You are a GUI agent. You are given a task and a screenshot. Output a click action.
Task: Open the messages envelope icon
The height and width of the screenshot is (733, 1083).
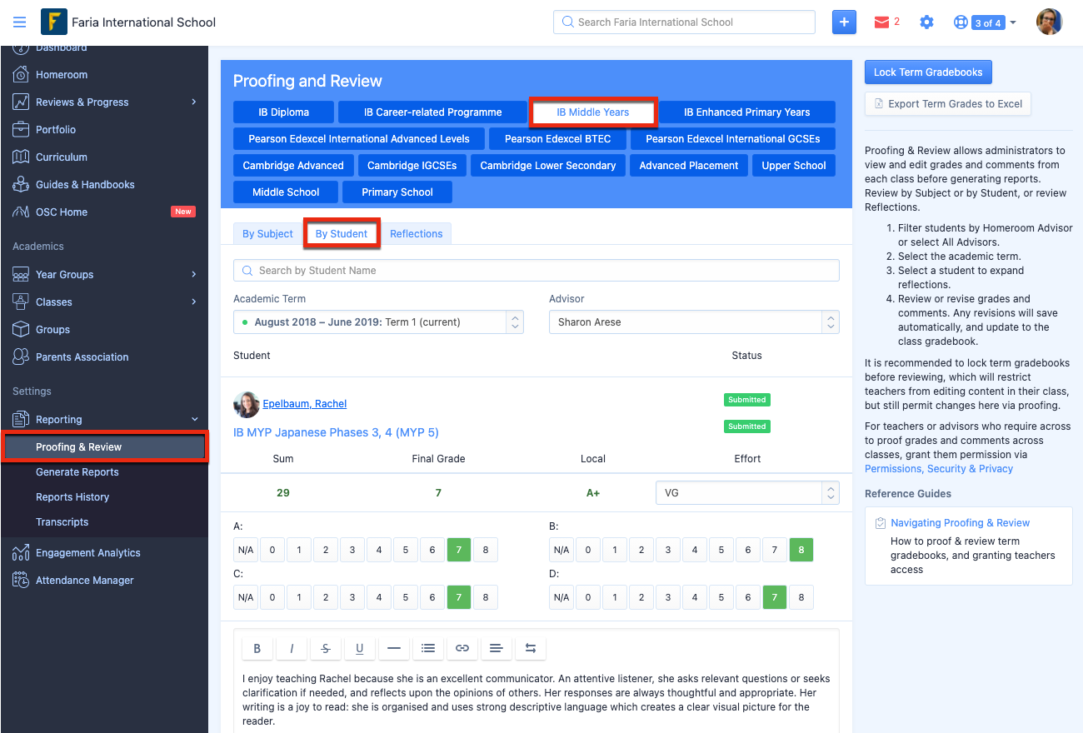tap(881, 22)
